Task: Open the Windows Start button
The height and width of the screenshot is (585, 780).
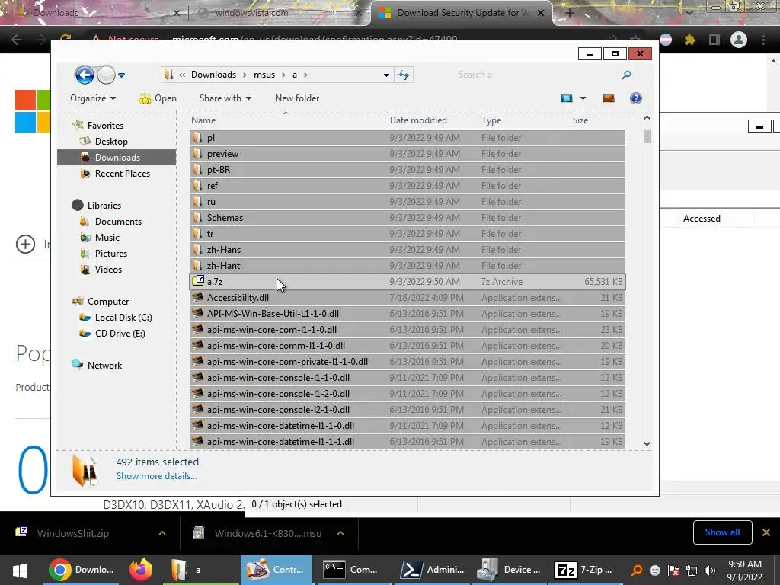Action: click(x=20, y=570)
